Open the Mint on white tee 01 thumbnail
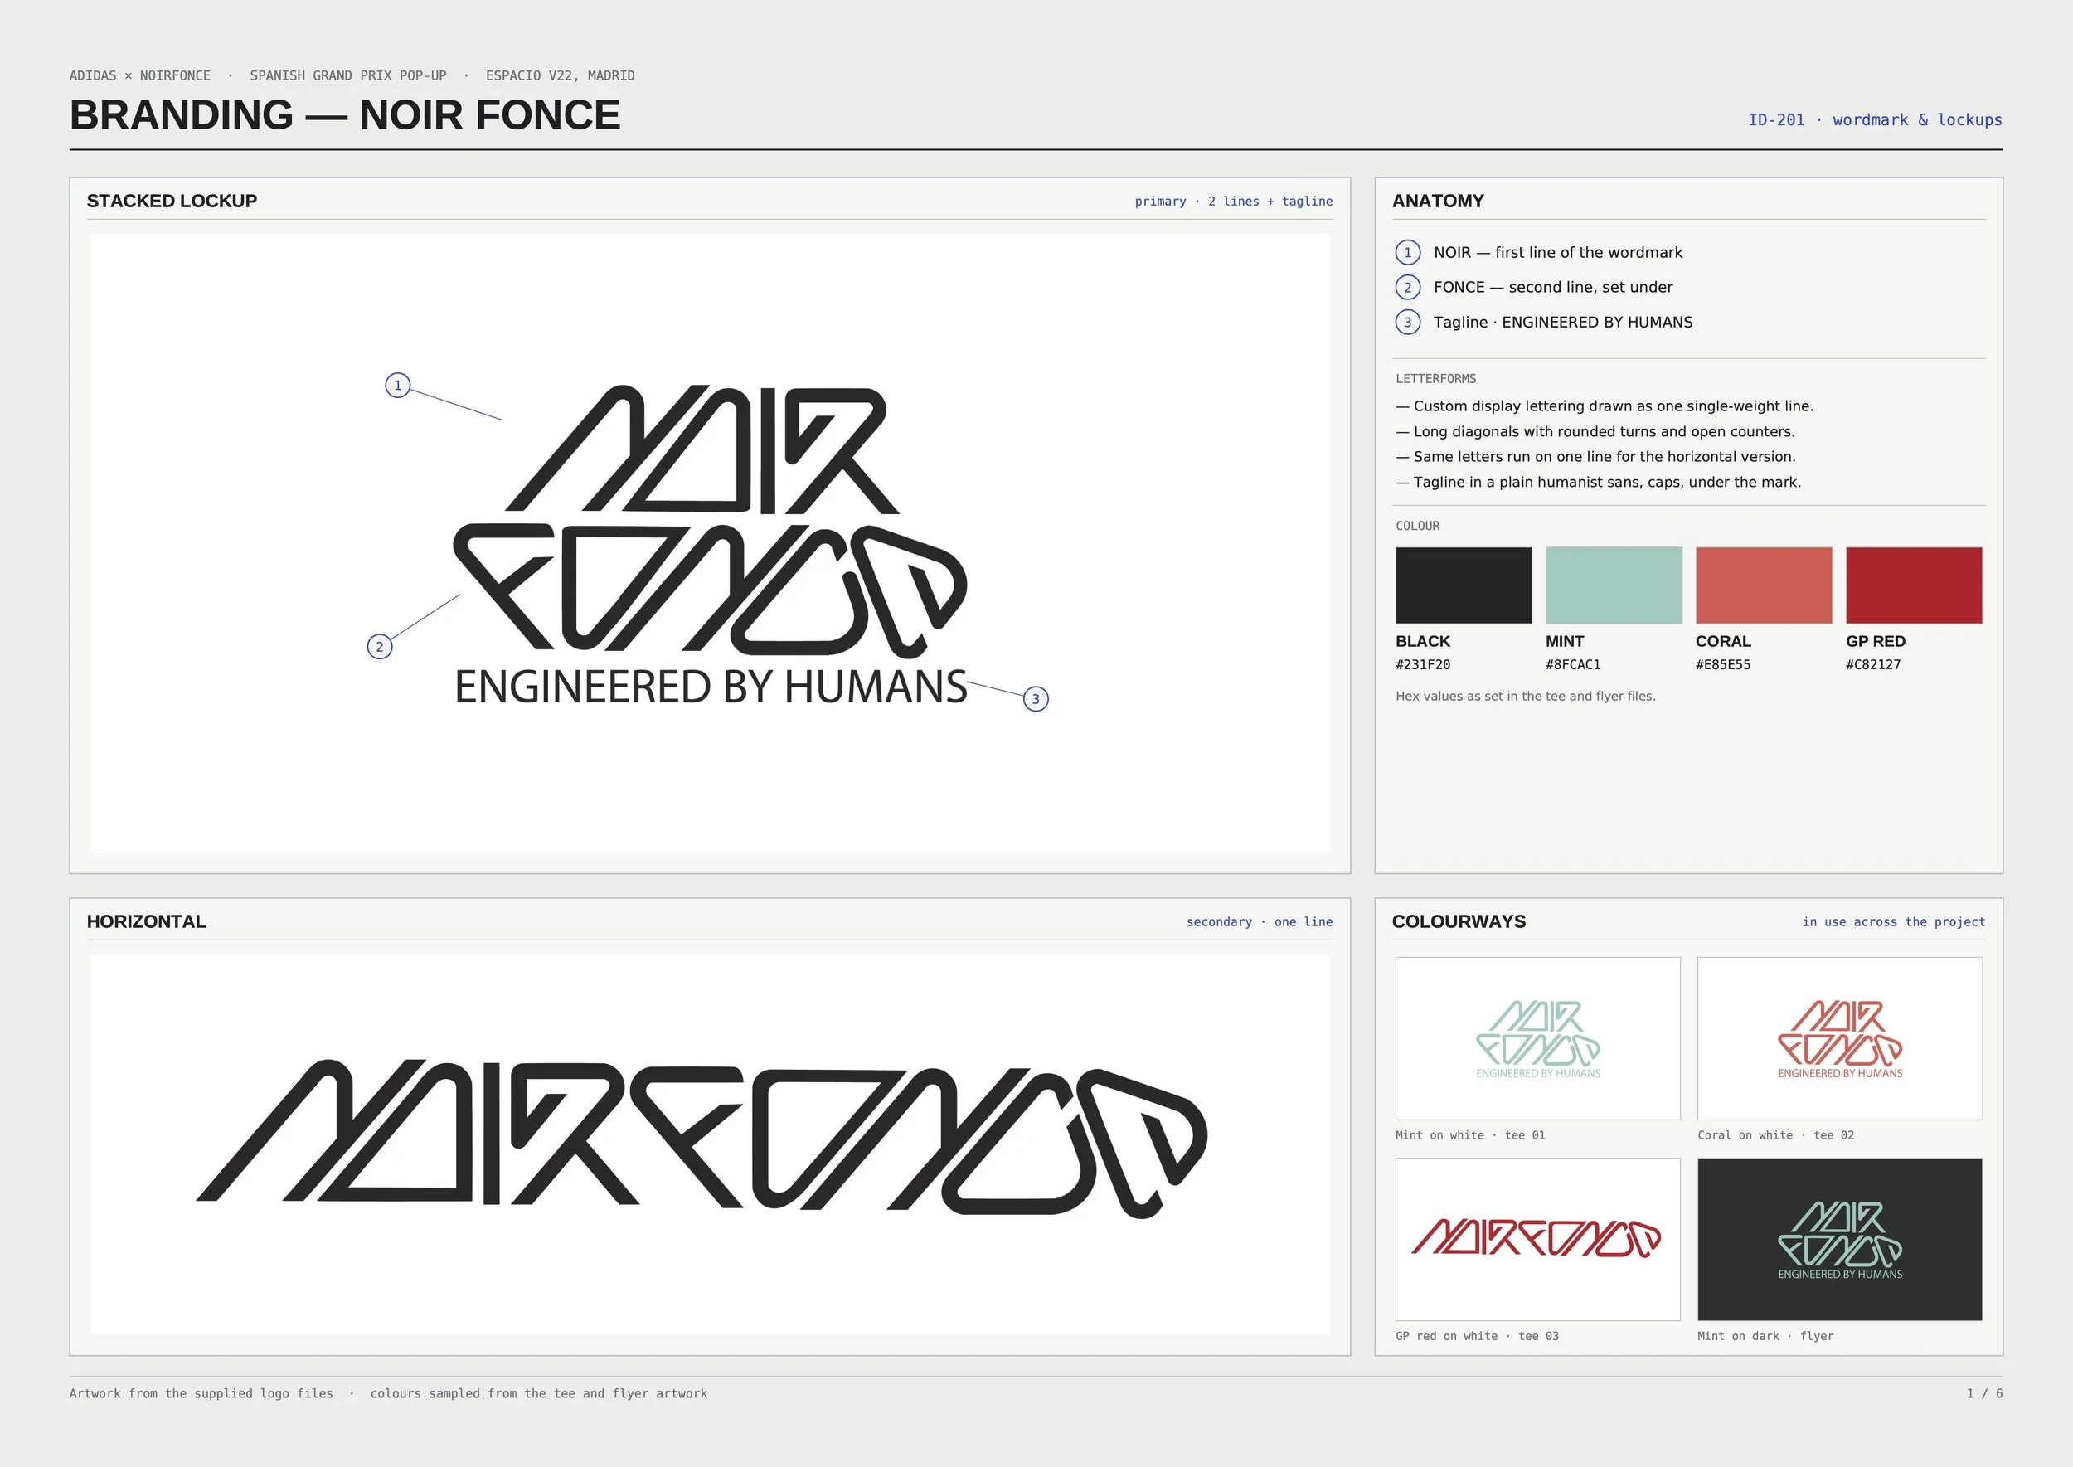The image size is (2073, 1467). [1537, 1038]
